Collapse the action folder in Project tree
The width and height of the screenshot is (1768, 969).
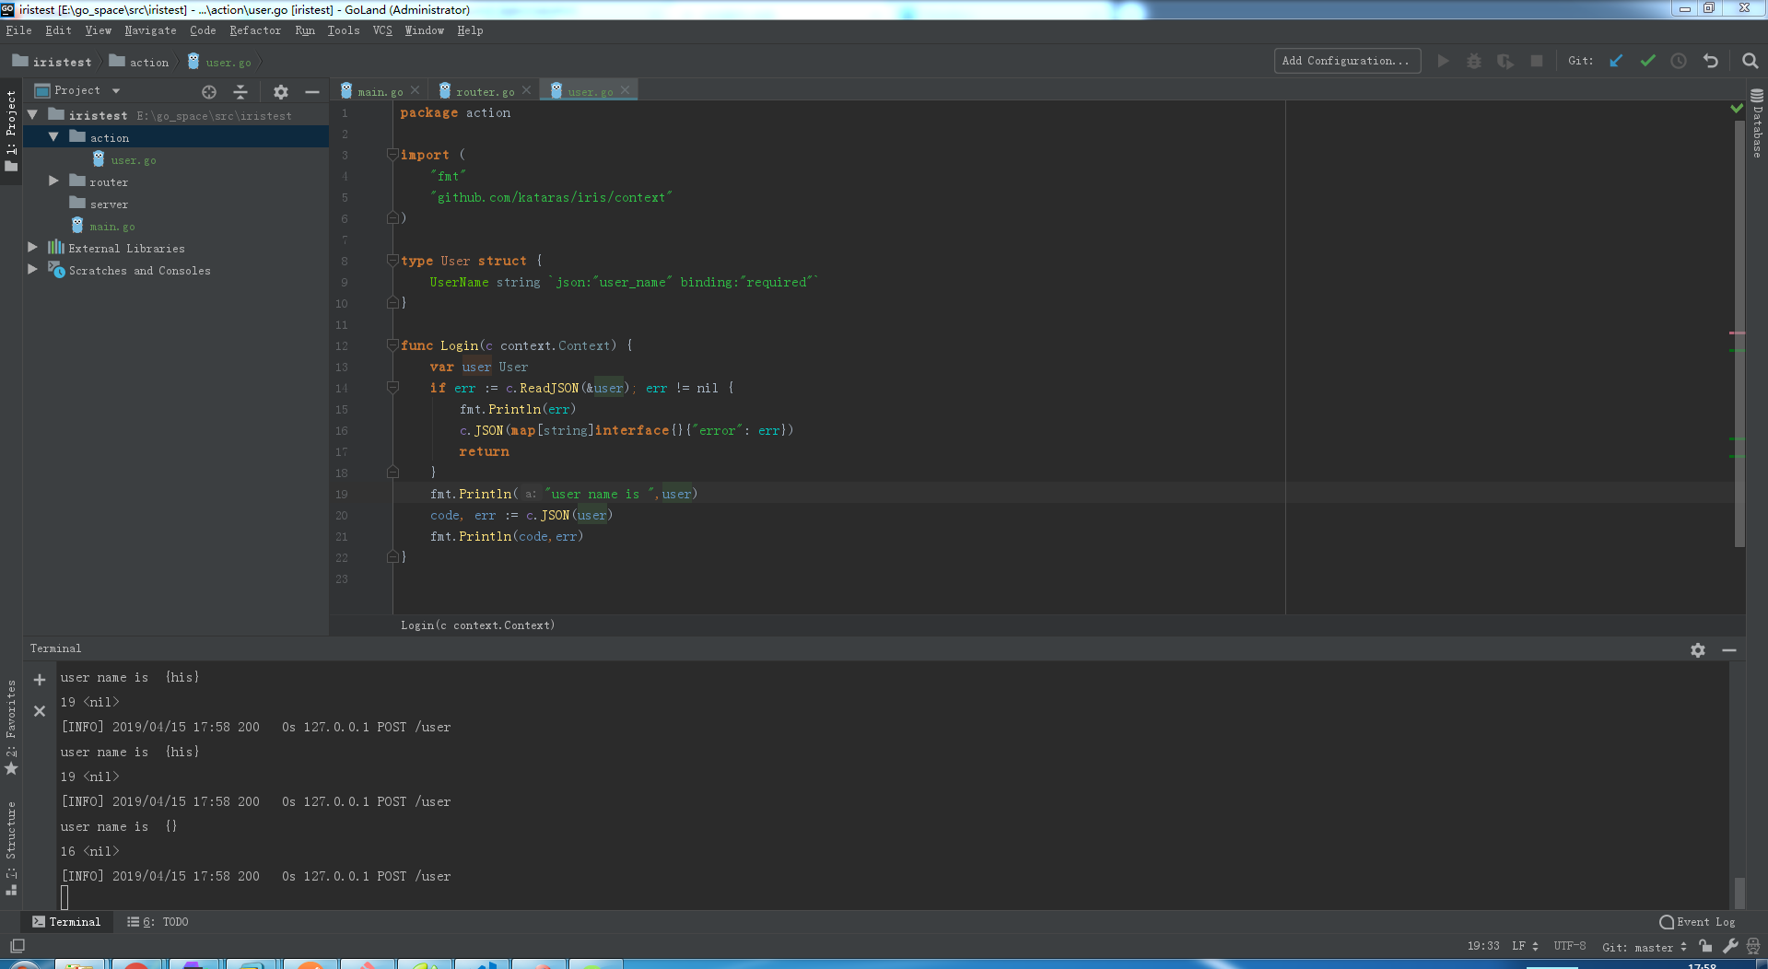click(53, 136)
